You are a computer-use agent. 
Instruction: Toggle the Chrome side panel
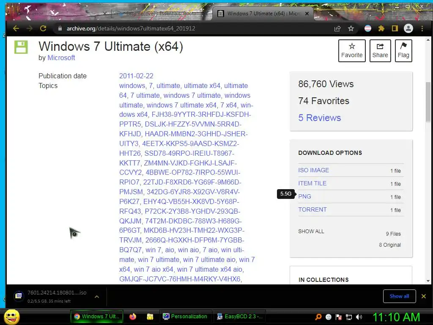(395, 28)
